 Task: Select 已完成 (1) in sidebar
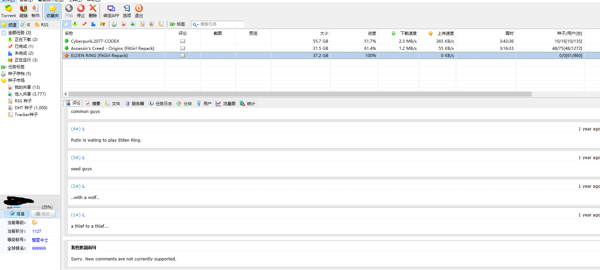pos(24,46)
